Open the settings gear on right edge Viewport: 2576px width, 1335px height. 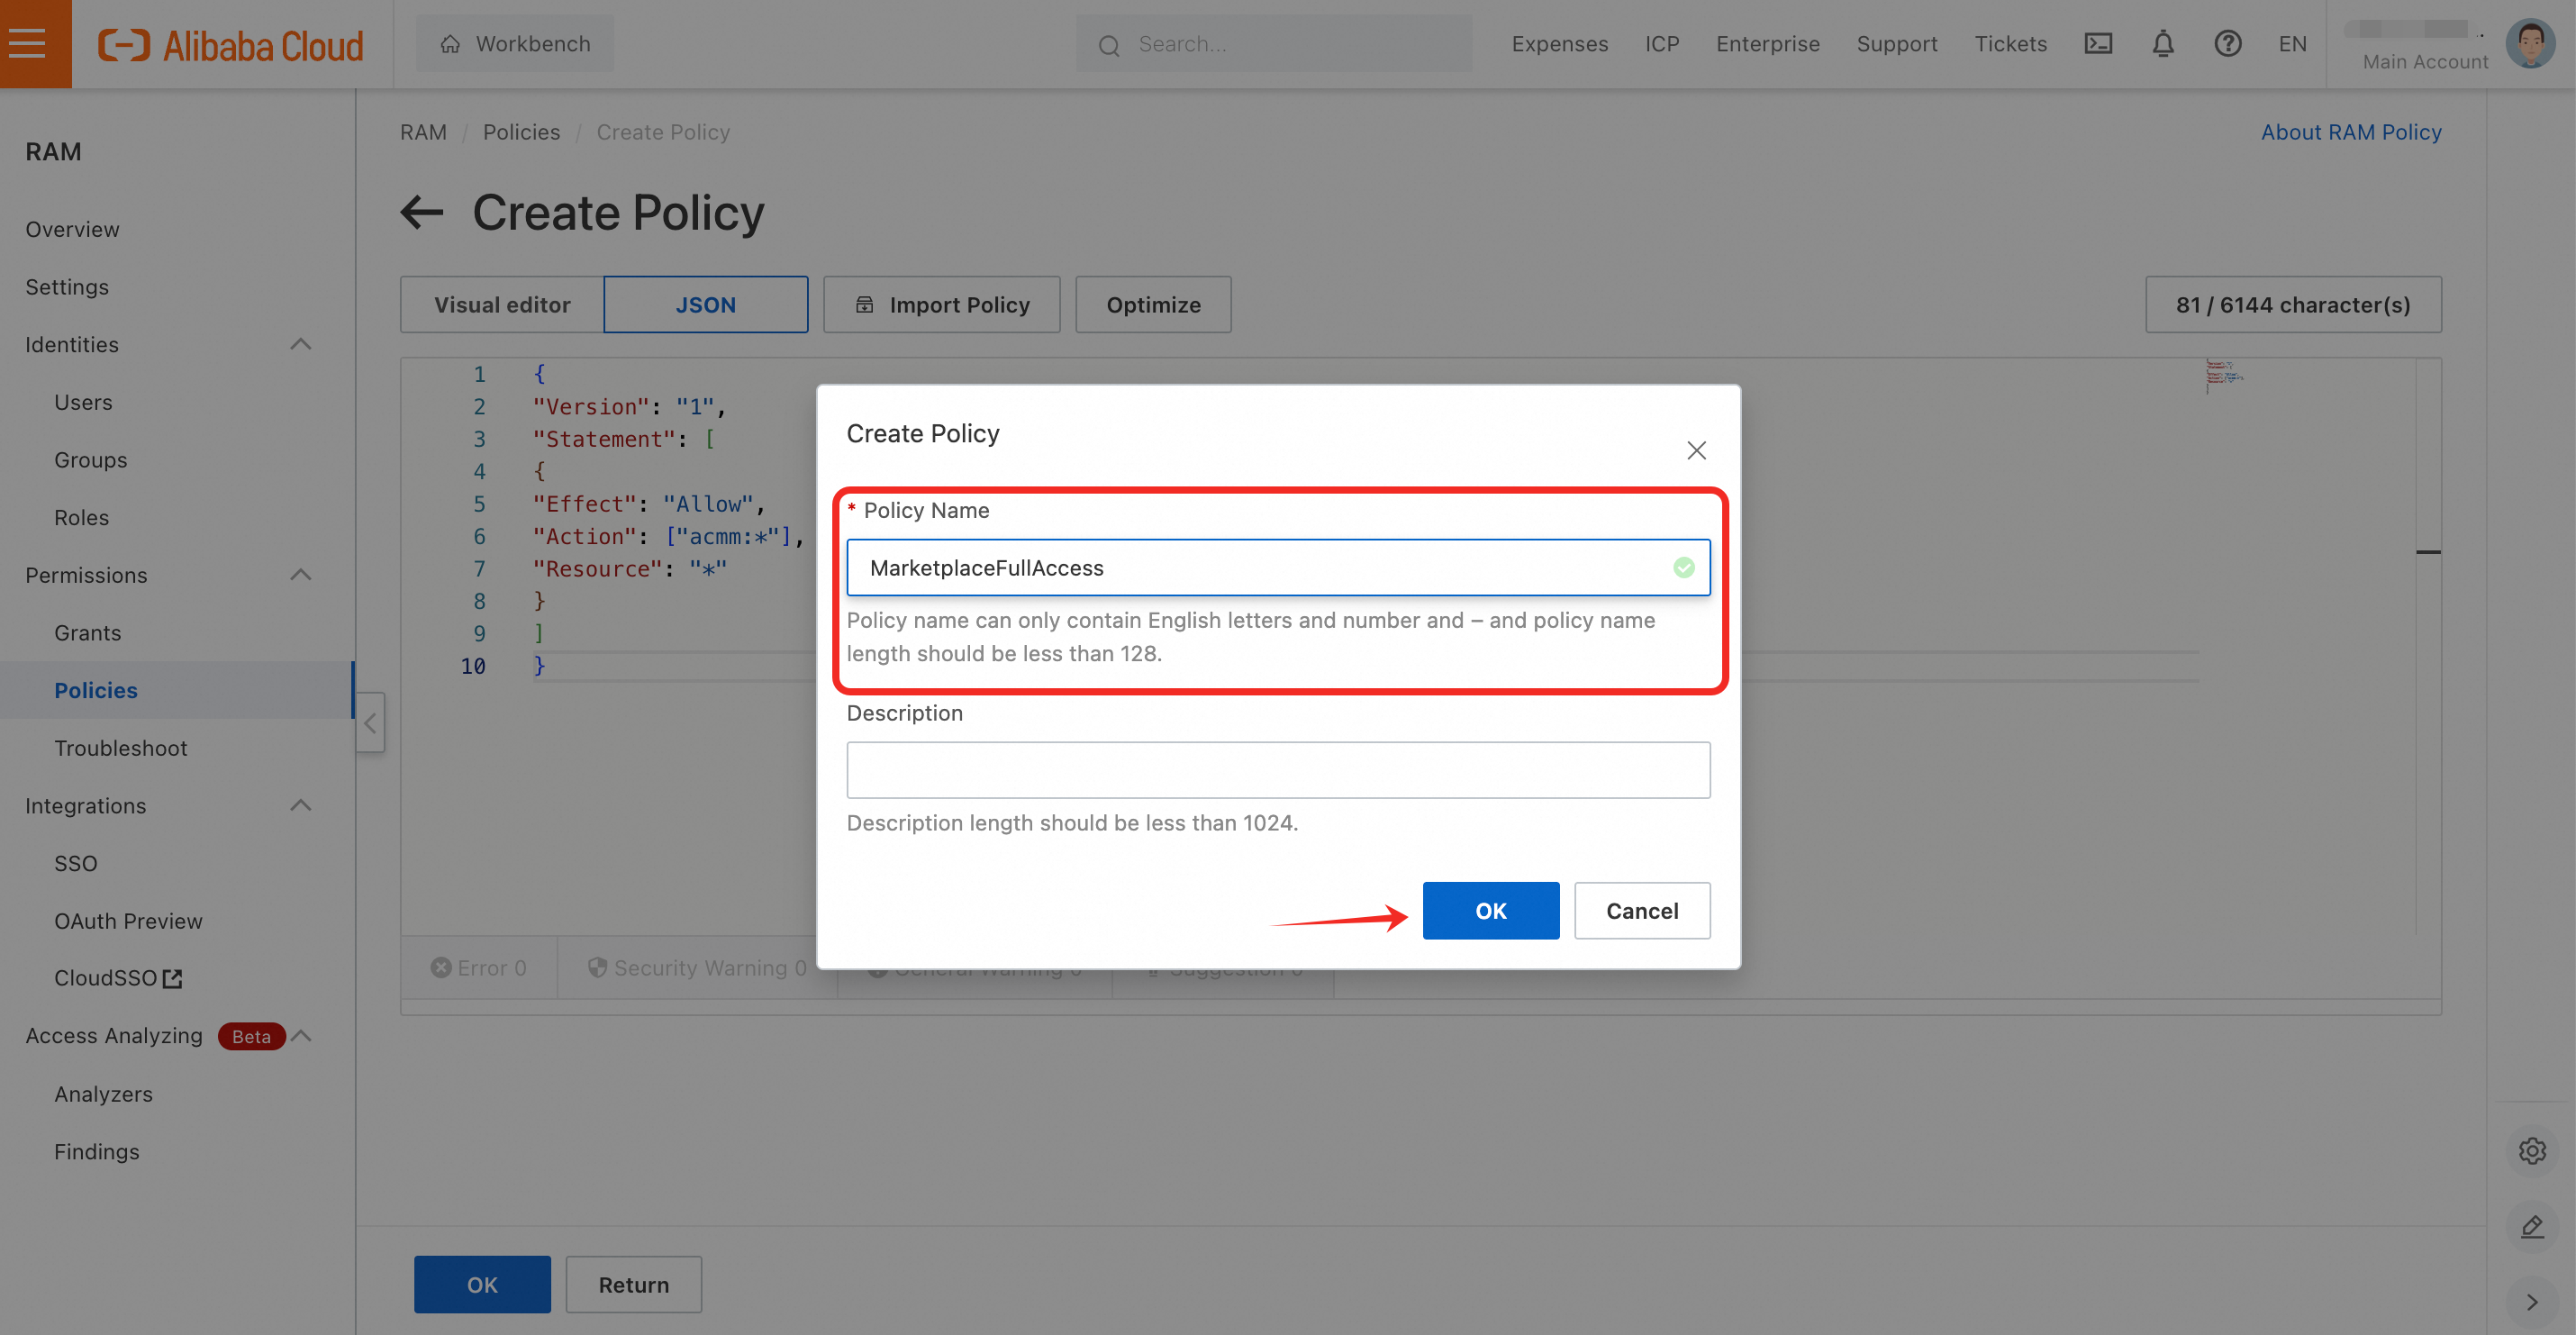[2532, 1151]
